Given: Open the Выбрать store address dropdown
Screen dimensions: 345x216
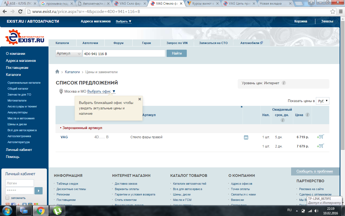Looking at the screenshot, I should coord(123,21).
